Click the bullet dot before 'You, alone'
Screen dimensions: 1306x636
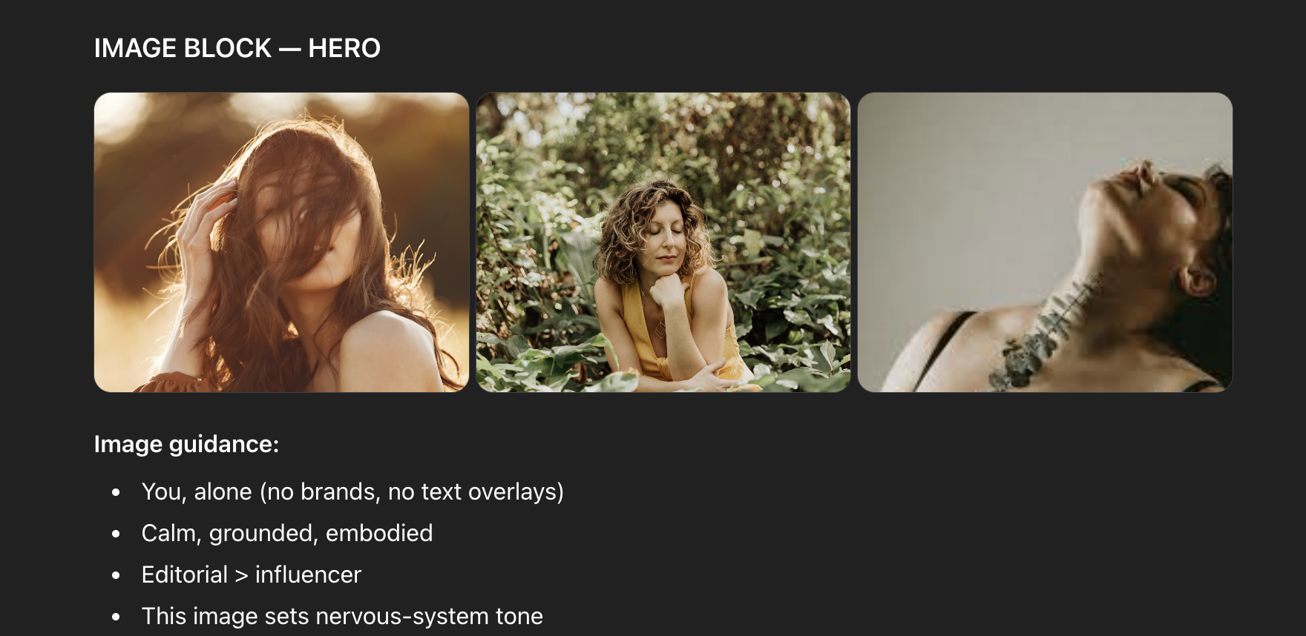(x=116, y=492)
